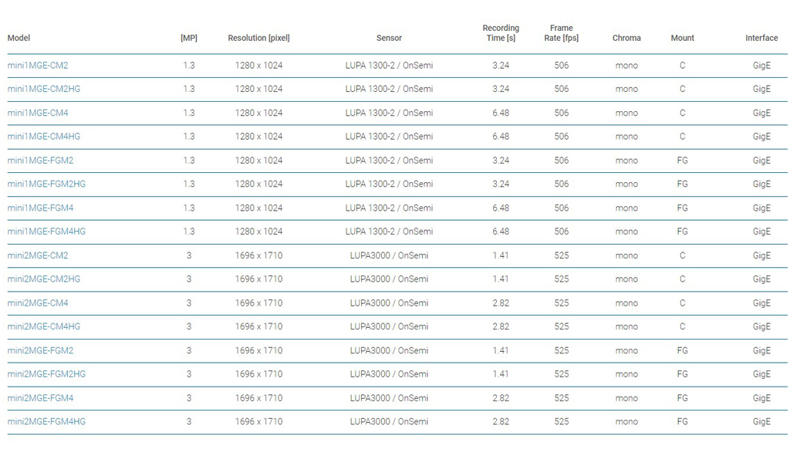Open the mini2MGE-CM4 model link
790x463 pixels.
(38, 303)
